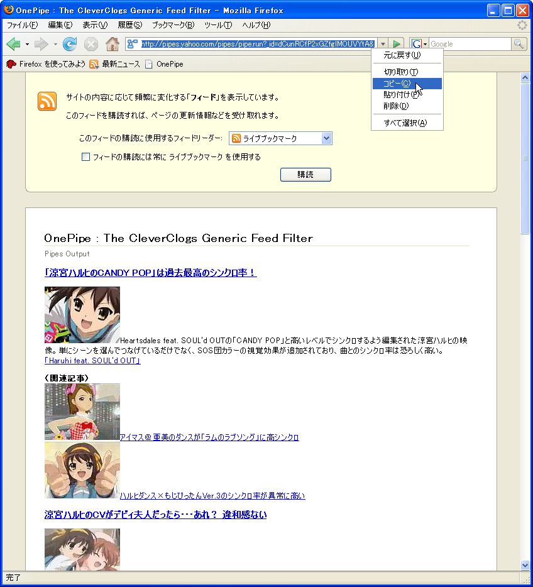Open the ライブブックマーク feed reader dropdown

tap(281, 138)
